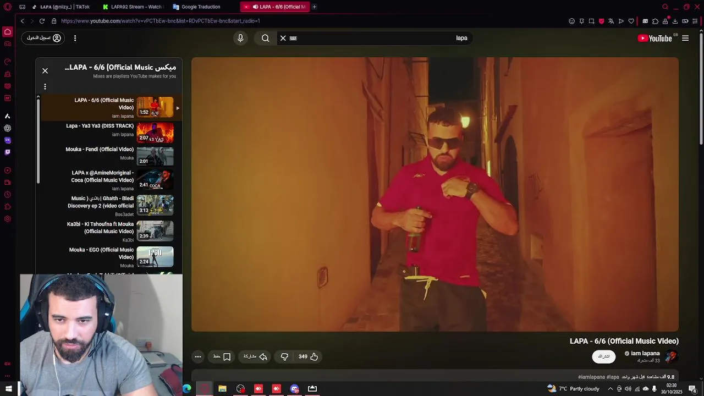This screenshot has width=704, height=396.
Task: Click the browser forward arrow
Action: [32, 21]
